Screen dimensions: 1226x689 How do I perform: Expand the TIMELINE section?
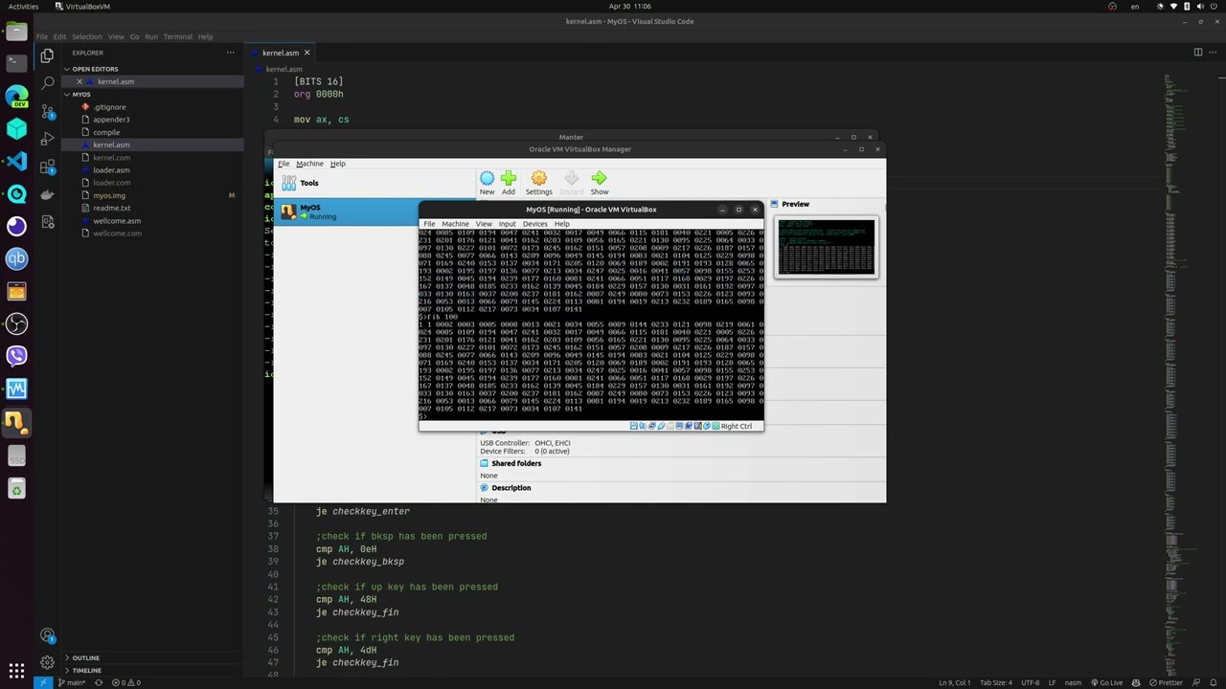[x=86, y=670]
